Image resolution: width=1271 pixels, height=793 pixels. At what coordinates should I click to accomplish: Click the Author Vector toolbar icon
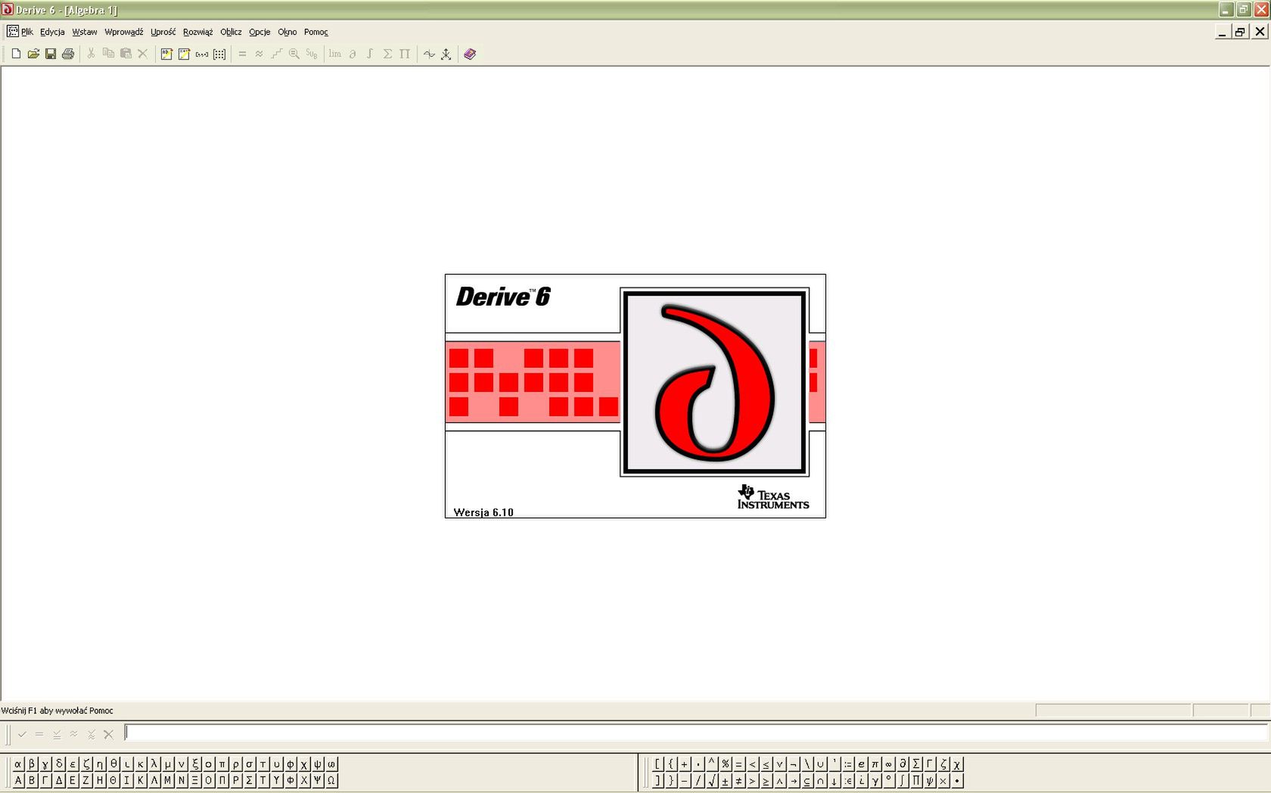(202, 54)
